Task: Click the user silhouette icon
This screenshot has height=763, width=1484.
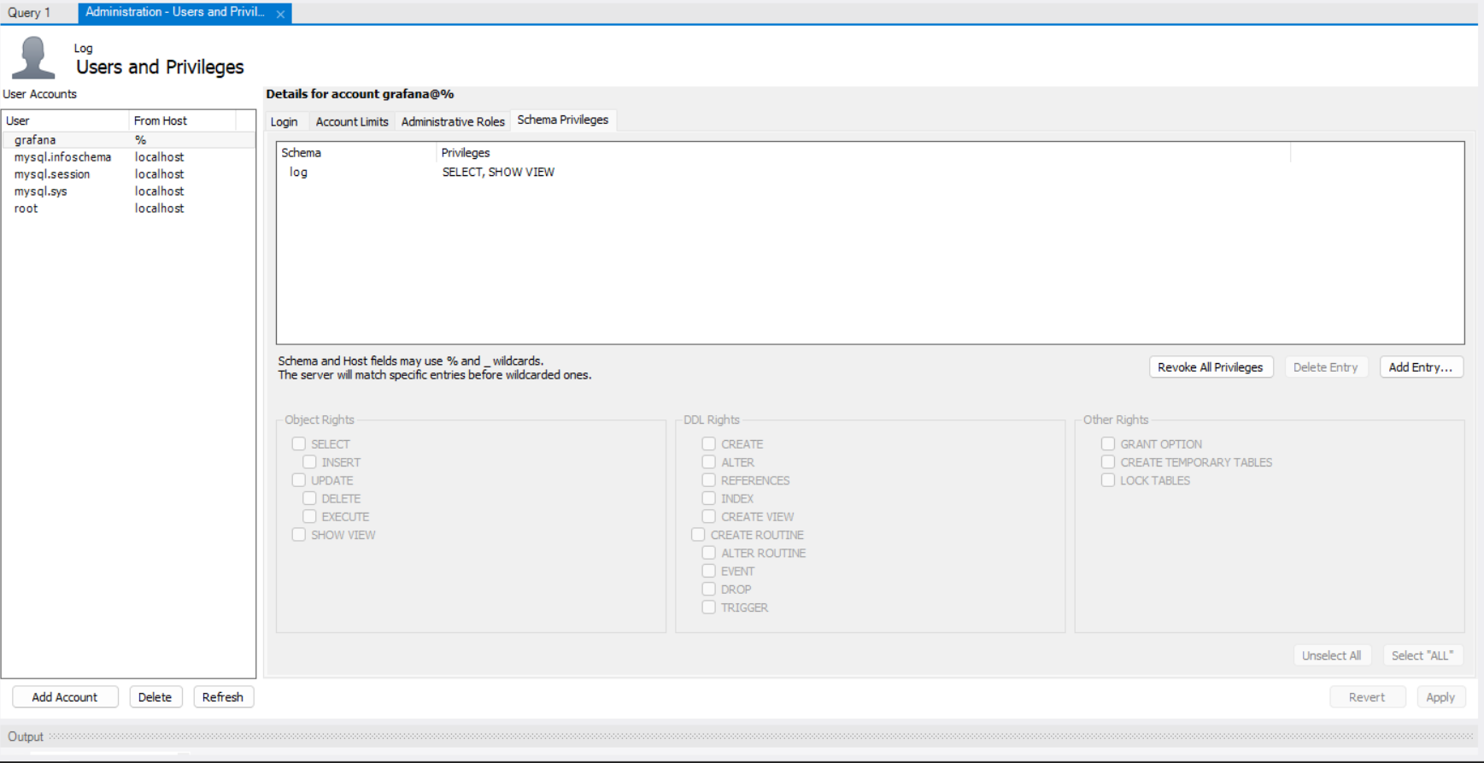Action: [34, 57]
